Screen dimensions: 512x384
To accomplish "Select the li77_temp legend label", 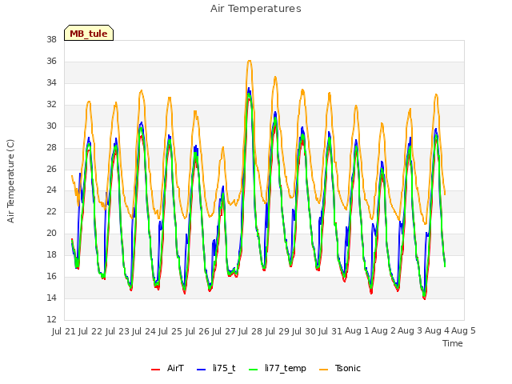I will tap(286, 368).
